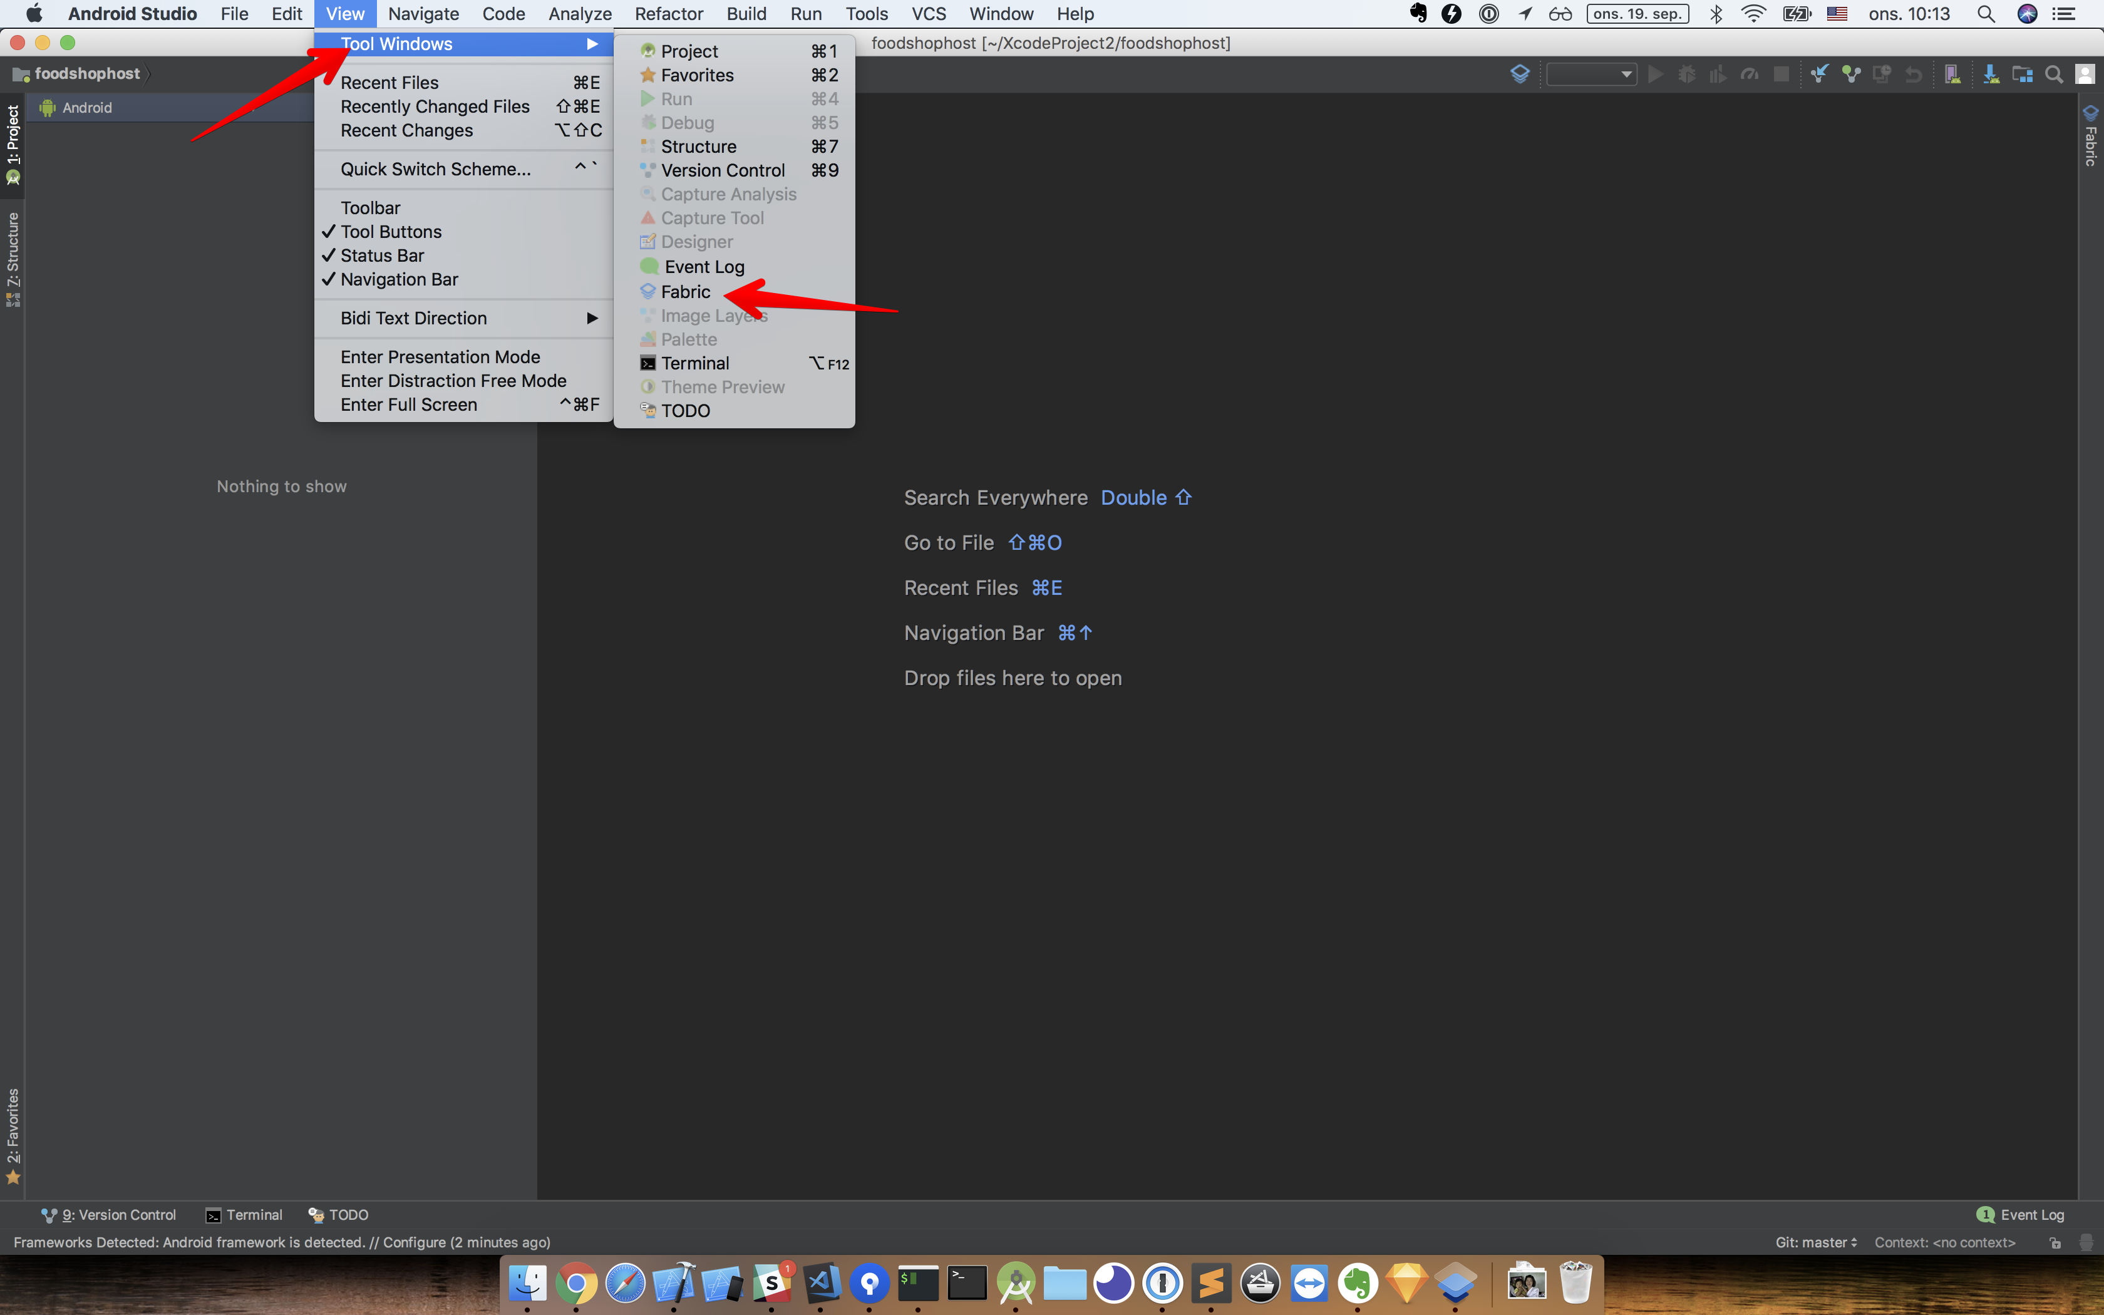Open the Quick Switch Scheme... menu item
The height and width of the screenshot is (1315, 2104).
pyautogui.click(x=463, y=170)
